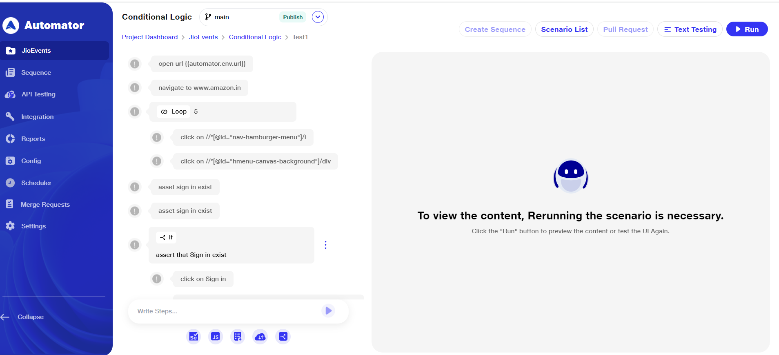
Task: Click Create Sequence button
Action: pyautogui.click(x=495, y=29)
